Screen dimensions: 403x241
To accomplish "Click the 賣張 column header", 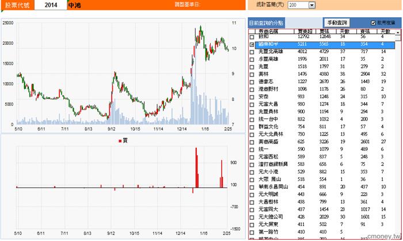I will (364, 30).
